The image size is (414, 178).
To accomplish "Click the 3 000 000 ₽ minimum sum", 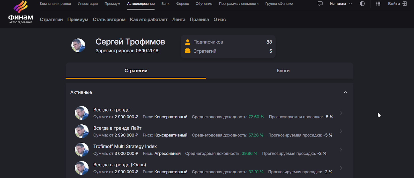I will coord(126,153).
